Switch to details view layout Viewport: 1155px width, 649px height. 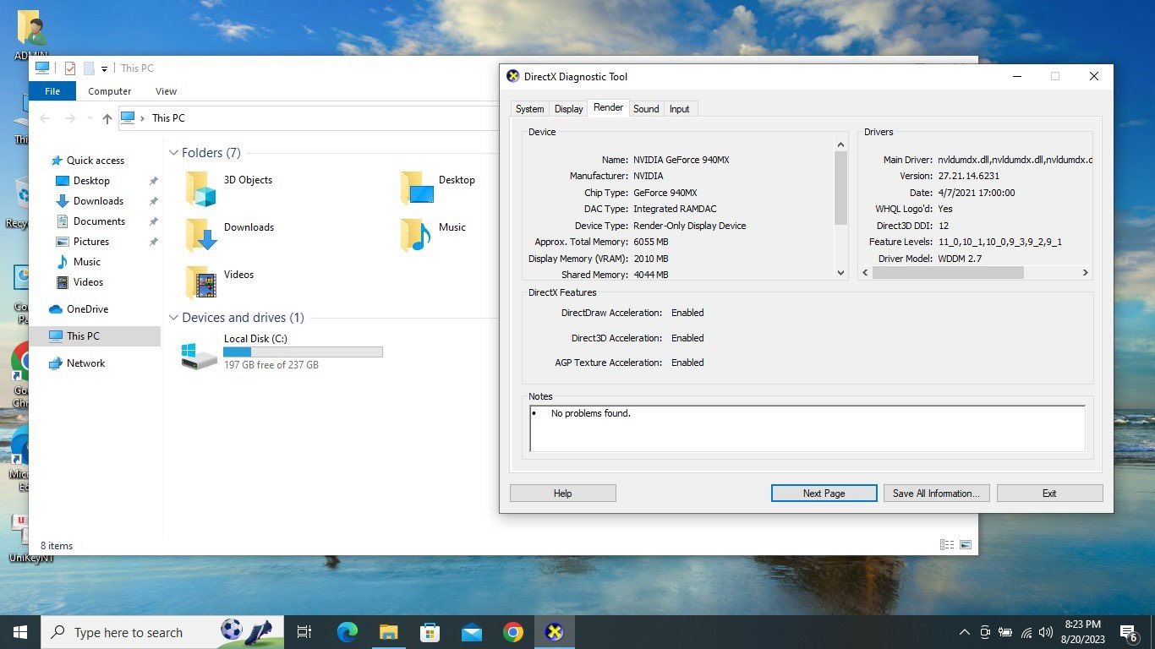[x=947, y=545]
